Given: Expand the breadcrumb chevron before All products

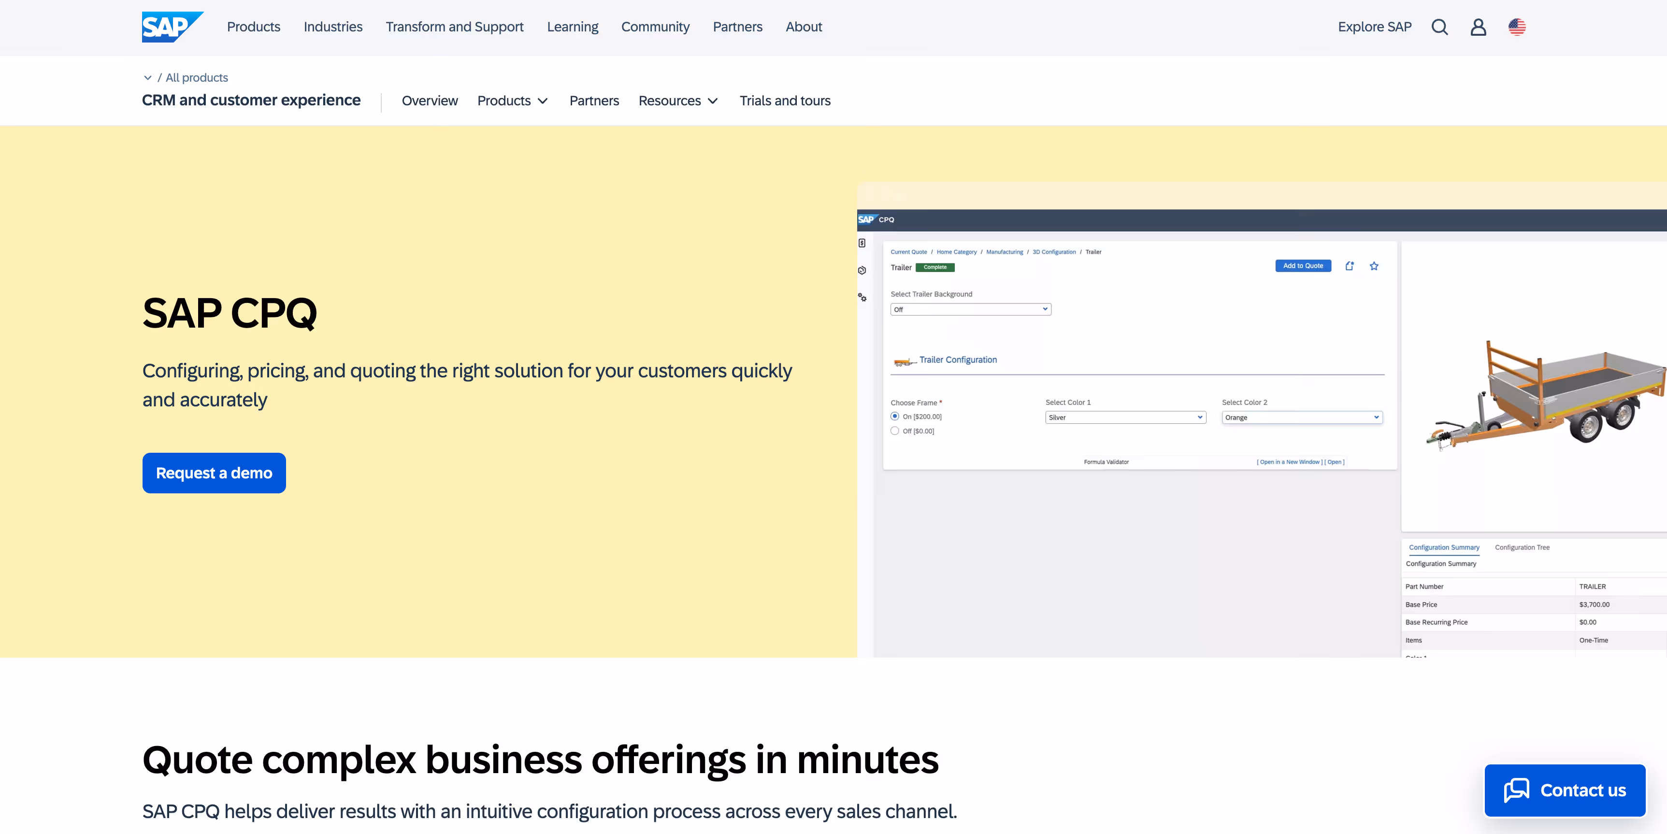Looking at the screenshot, I should (147, 78).
